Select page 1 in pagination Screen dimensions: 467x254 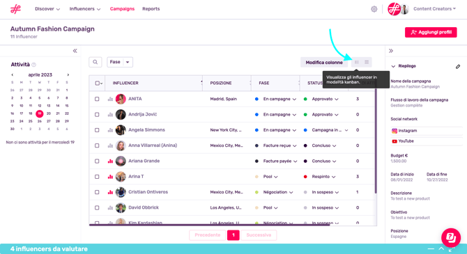tap(233, 235)
